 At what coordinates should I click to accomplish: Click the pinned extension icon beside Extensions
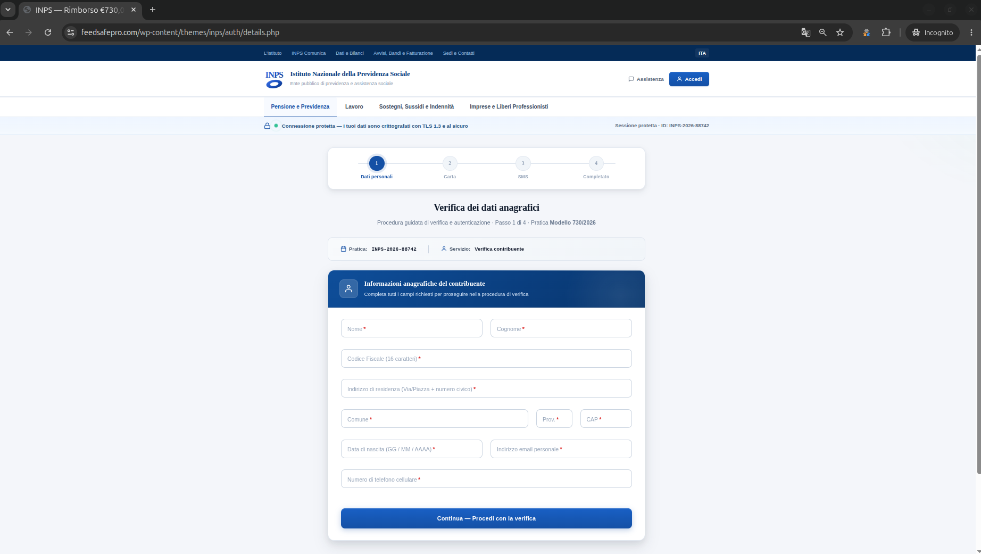pyautogui.click(x=867, y=32)
